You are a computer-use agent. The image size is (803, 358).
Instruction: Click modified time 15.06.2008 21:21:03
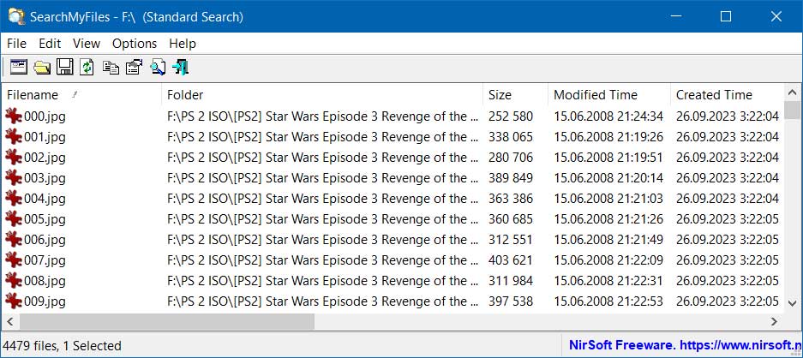pyautogui.click(x=608, y=198)
